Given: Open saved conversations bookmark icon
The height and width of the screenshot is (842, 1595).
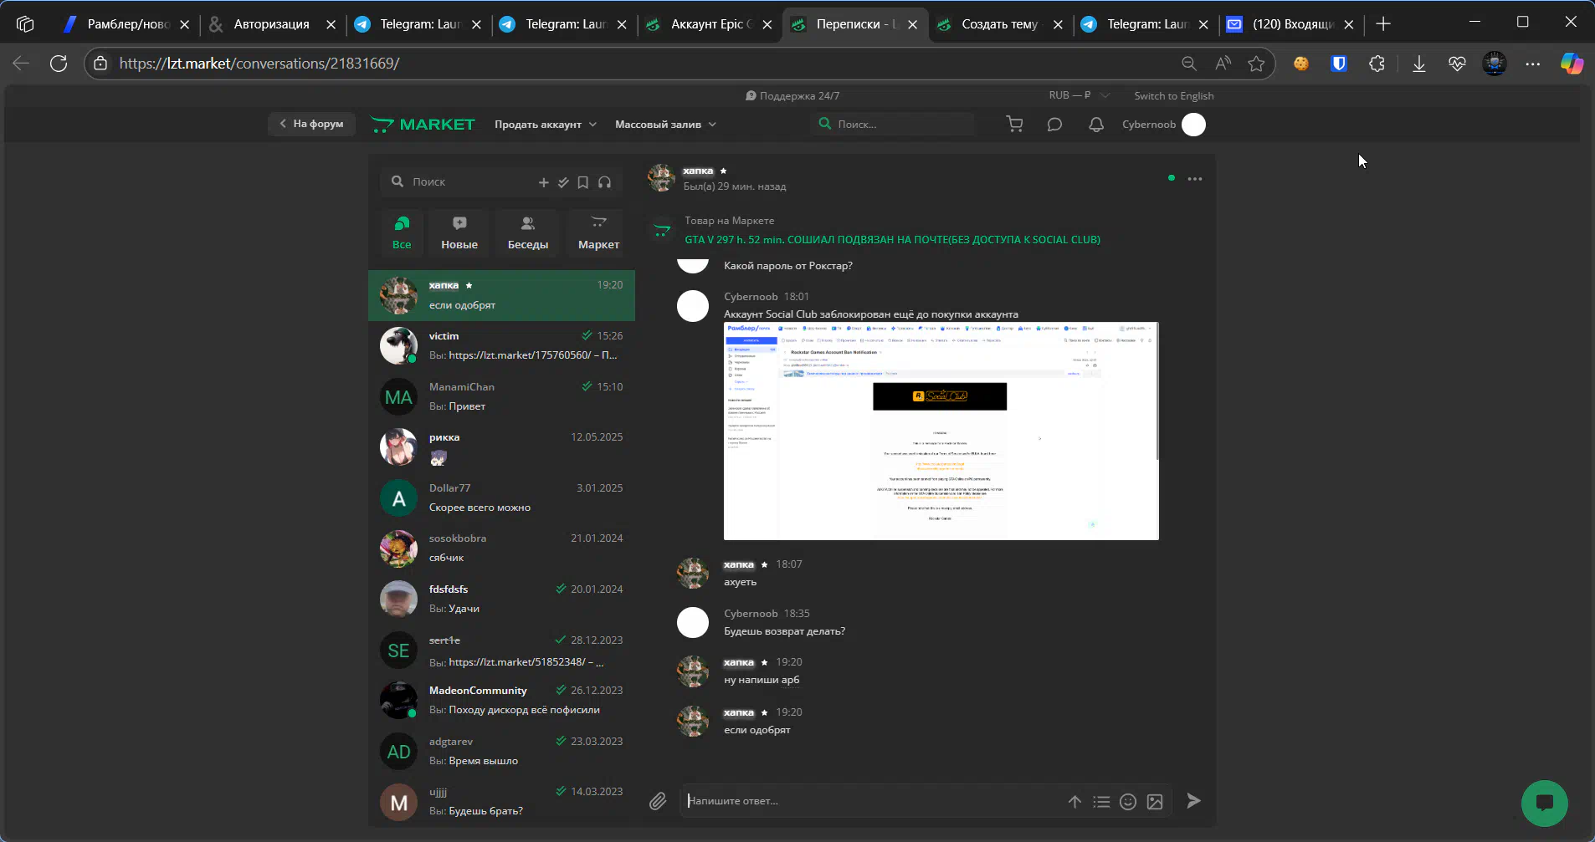Looking at the screenshot, I should [583, 182].
